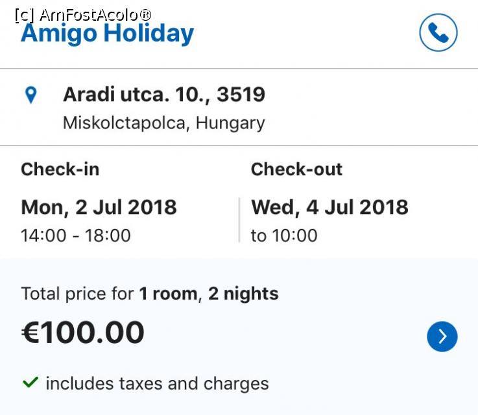
Task: Click the Miskolctapolca, Hungary location text
Action: tap(163, 123)
